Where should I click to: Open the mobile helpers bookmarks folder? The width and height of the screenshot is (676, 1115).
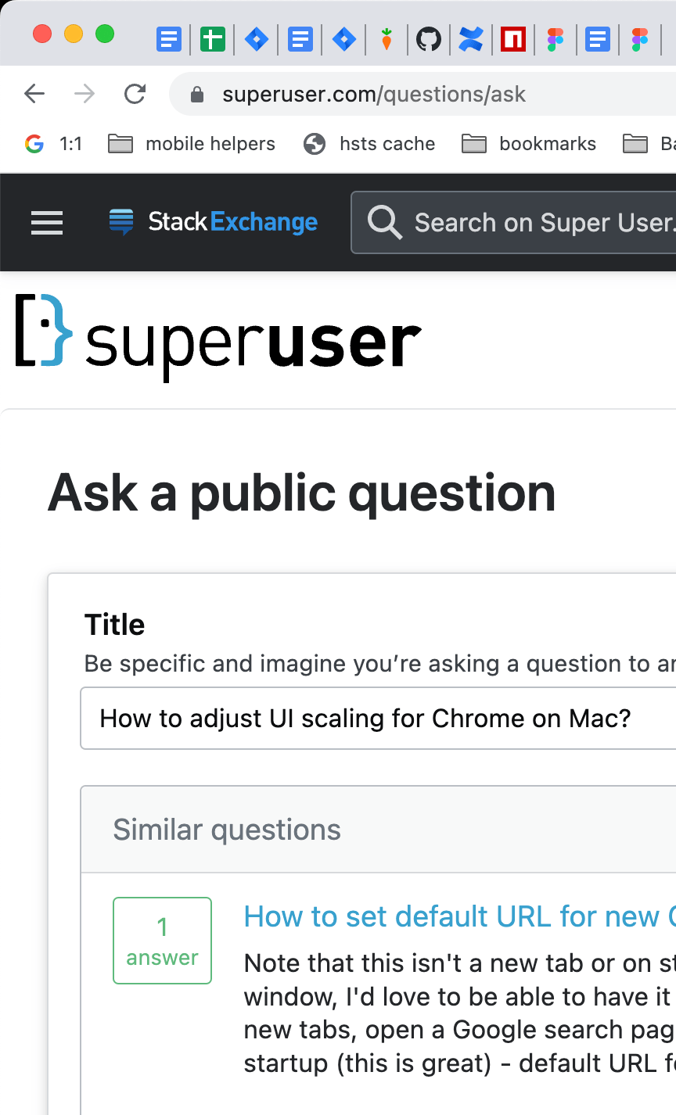192,144
